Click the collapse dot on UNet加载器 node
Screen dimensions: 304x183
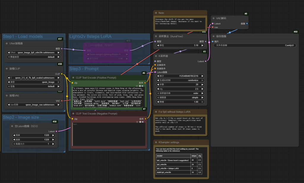pyautogui.click(x=7, y=43)
